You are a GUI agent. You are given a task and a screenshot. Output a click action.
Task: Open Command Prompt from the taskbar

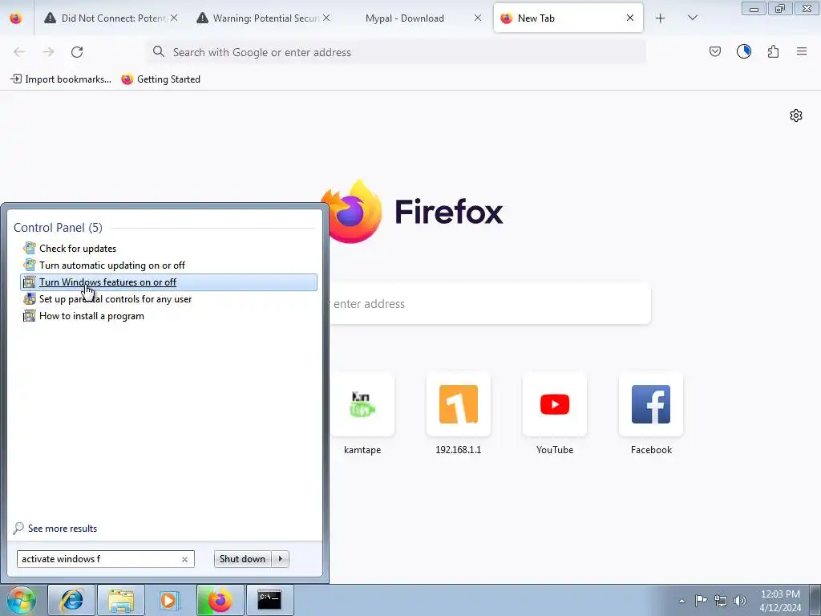[x=269, y=600]
